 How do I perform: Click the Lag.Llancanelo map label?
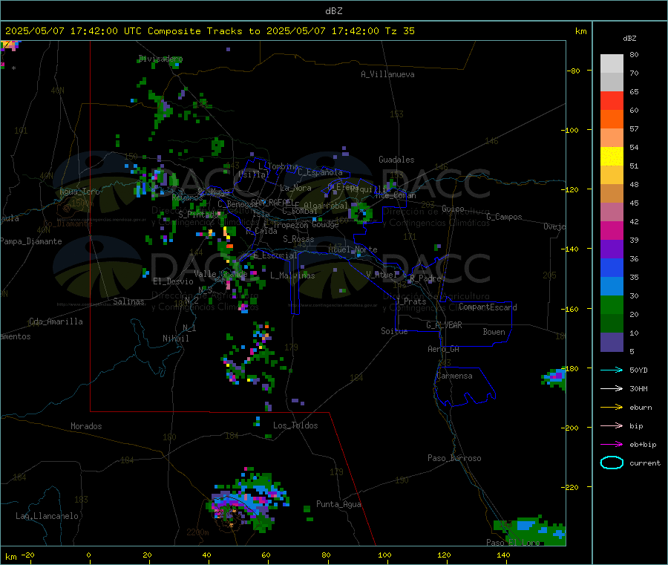click(47, 517)
